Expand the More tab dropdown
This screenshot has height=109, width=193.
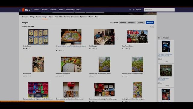tap(97, 17)
